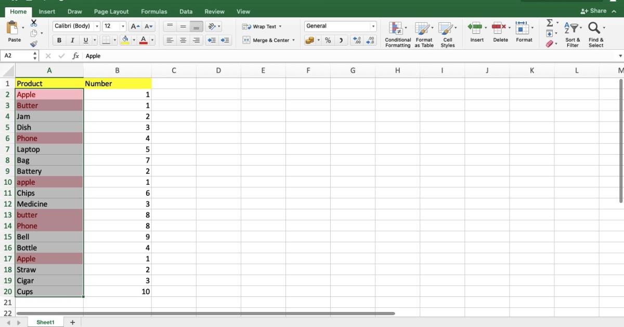The image size is (624, 327).
Task: Click AutoSum sigma icon
Action: [550, 23]
